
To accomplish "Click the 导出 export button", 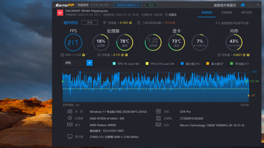I will pos(151,5).
